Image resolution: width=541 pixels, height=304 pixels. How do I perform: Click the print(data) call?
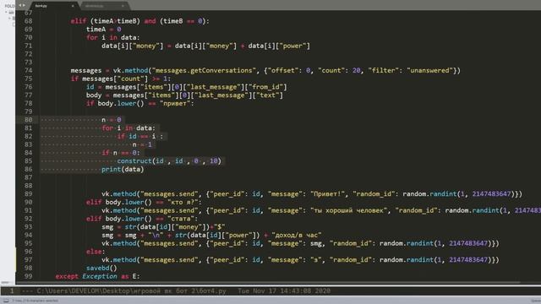123,169
